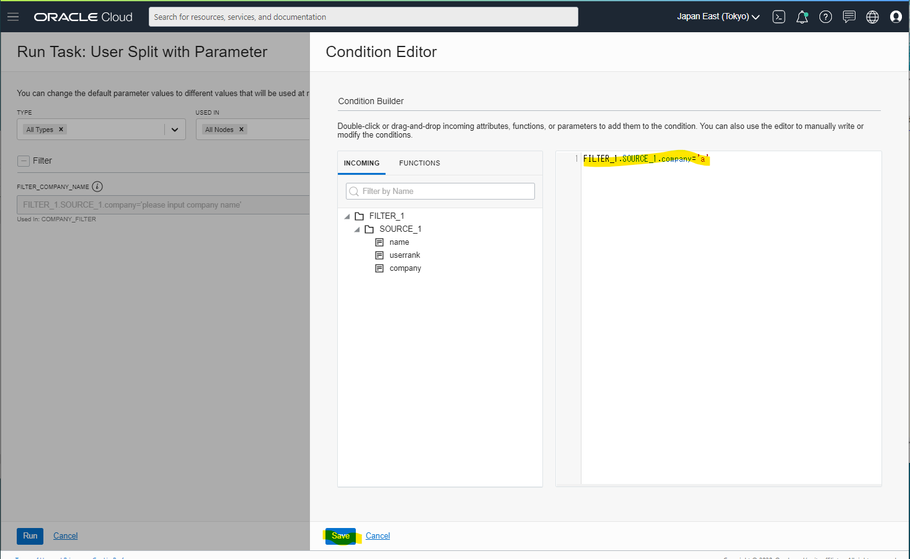Select the SOURCE_1 tree label
The height and width of the screenshot is (559, 910).
[400, 229]
